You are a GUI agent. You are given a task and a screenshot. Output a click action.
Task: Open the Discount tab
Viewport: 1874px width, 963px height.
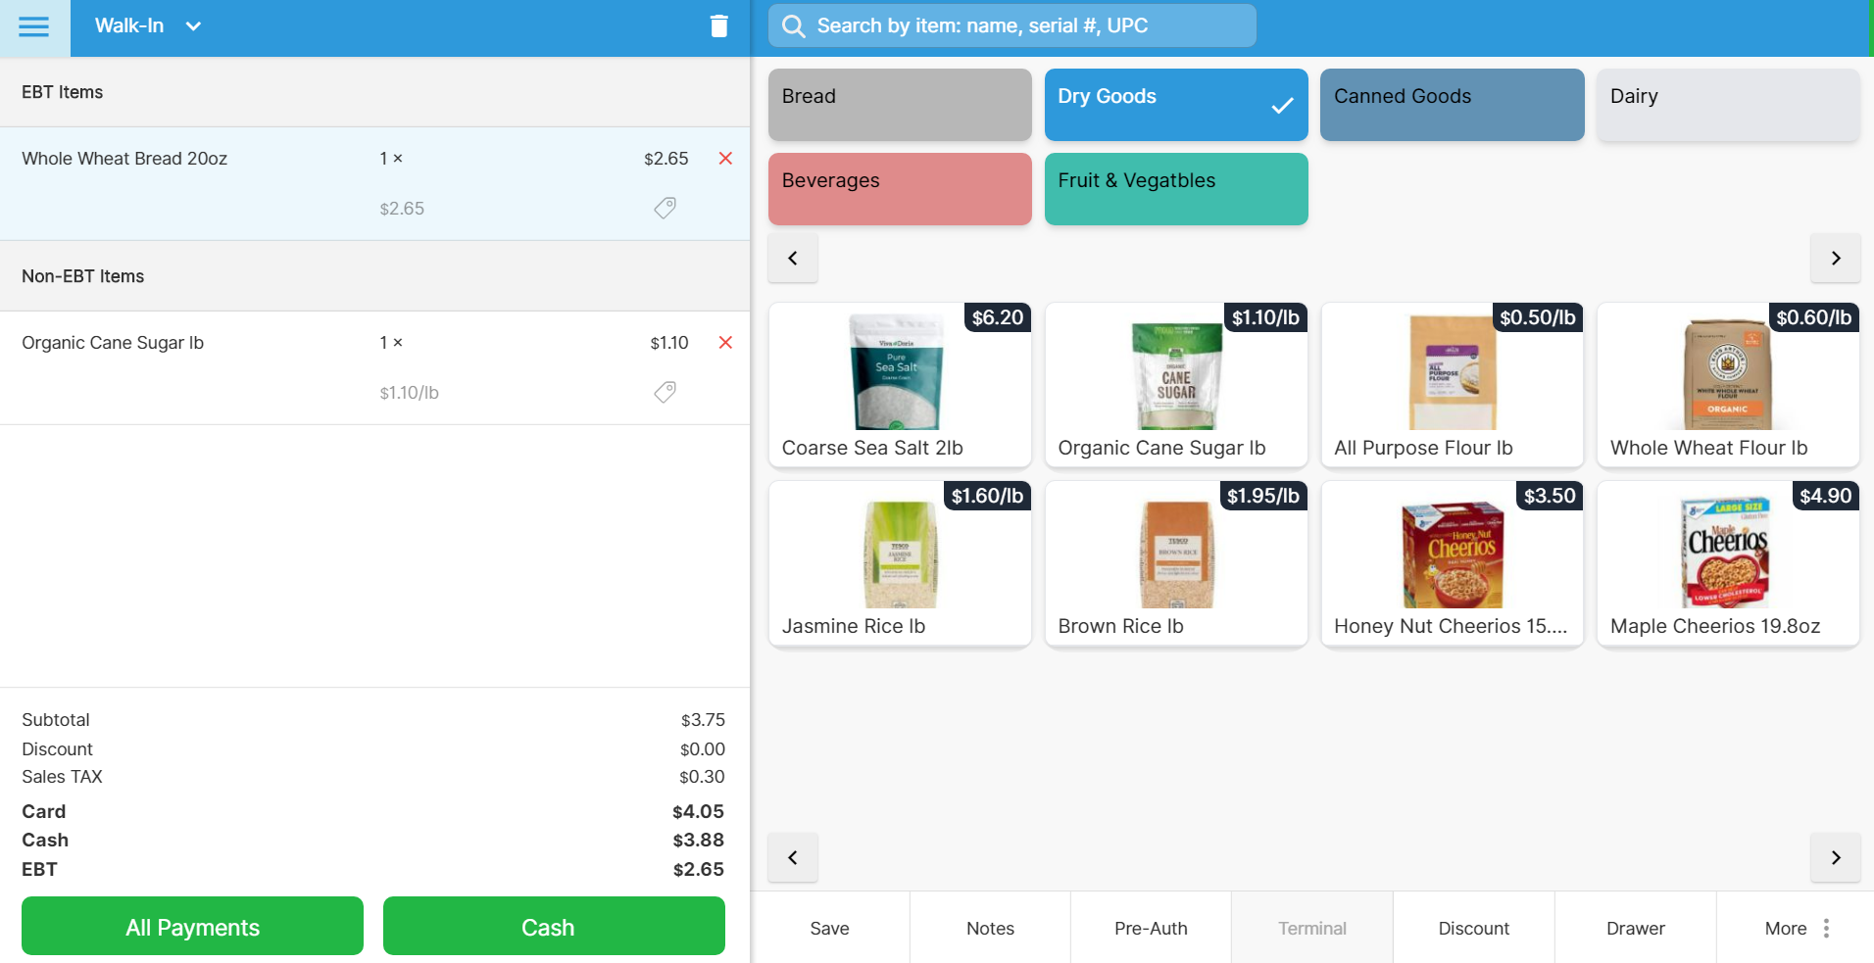click(x=1472, y=928)
